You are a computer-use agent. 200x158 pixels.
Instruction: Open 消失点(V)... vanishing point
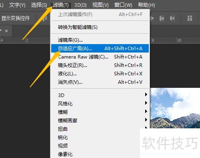click(x=100, y=82)
